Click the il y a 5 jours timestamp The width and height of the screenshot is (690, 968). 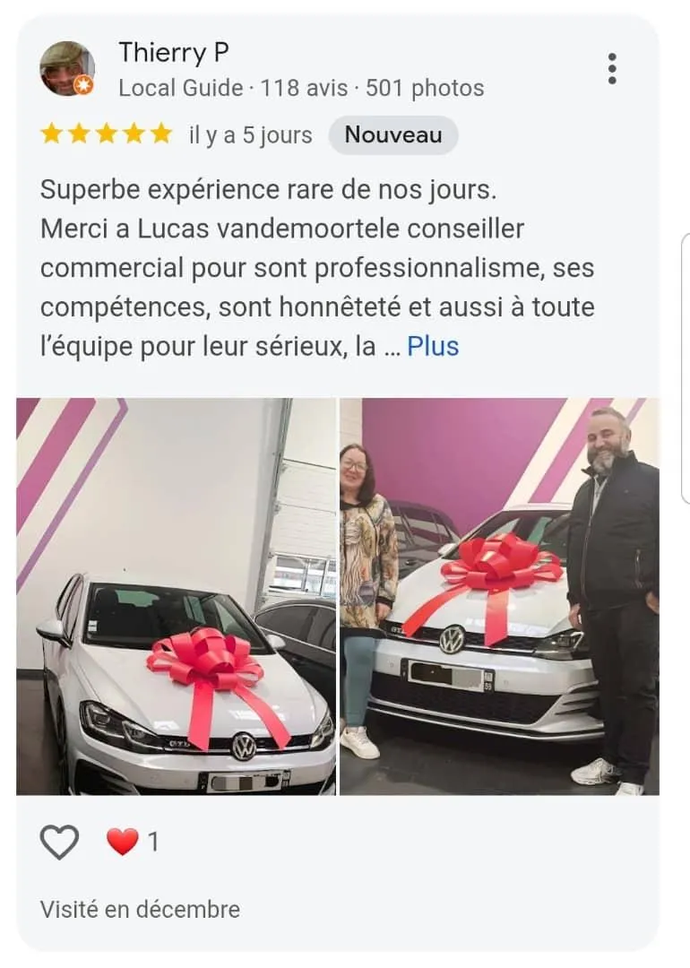pyautogui.click(x=251, y=135)
